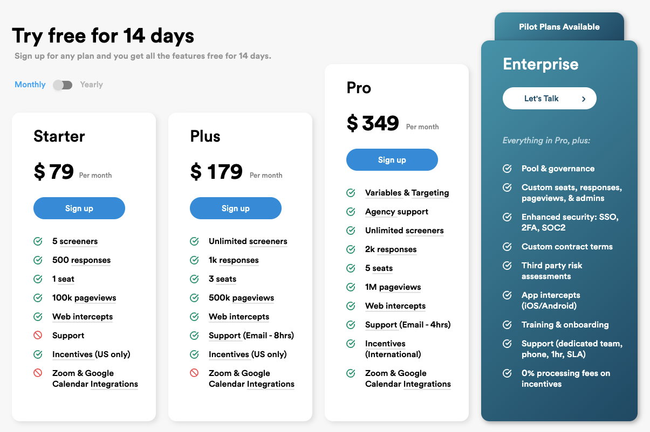Click the checkmark beside "Unlimited screeners" in Plus
The height and width of the screenshot is (432, 650).
[194, 241]
